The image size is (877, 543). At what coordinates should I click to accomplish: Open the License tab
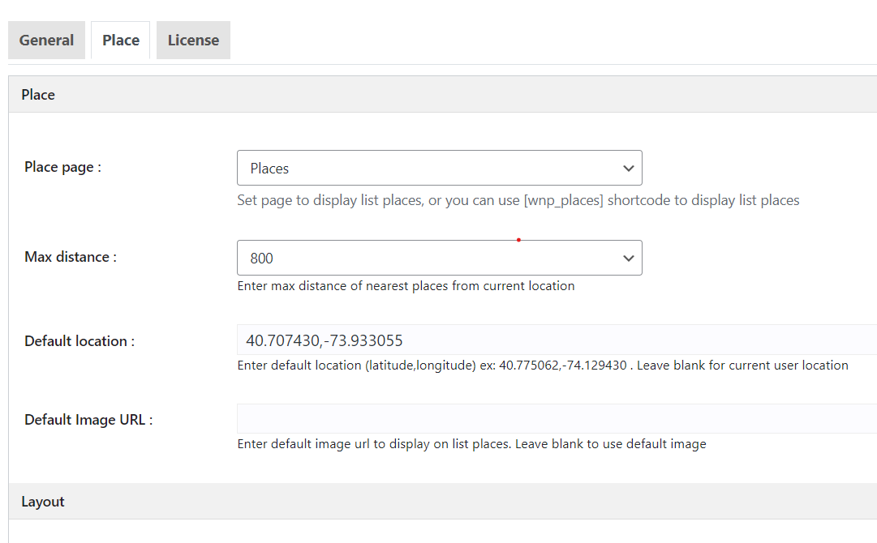click(193, 41)
